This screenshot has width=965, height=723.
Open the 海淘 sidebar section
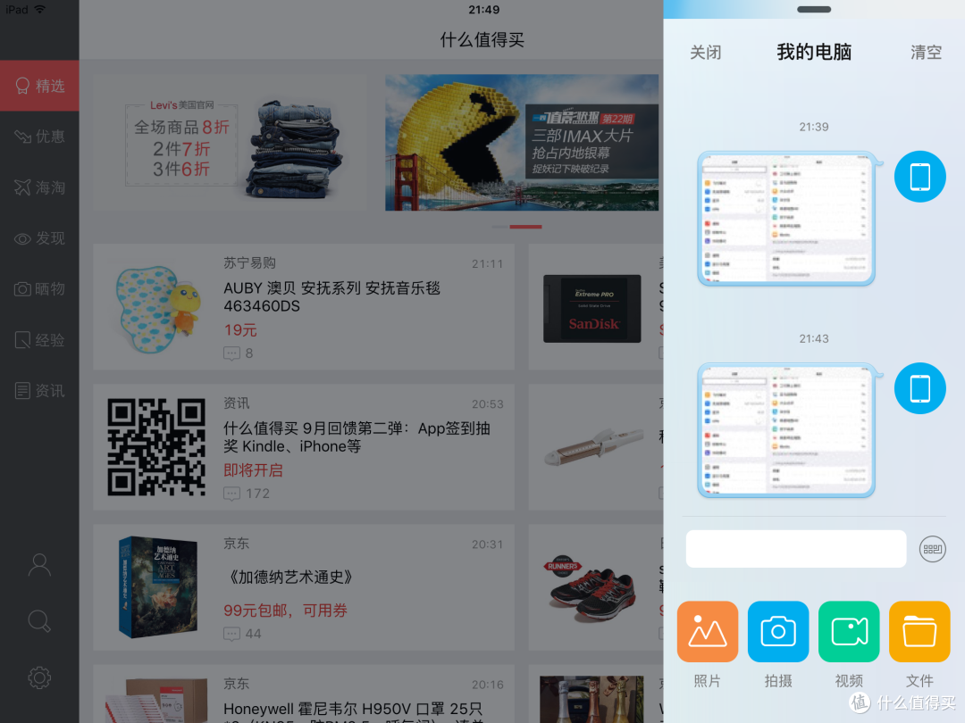tap(39, 187)
